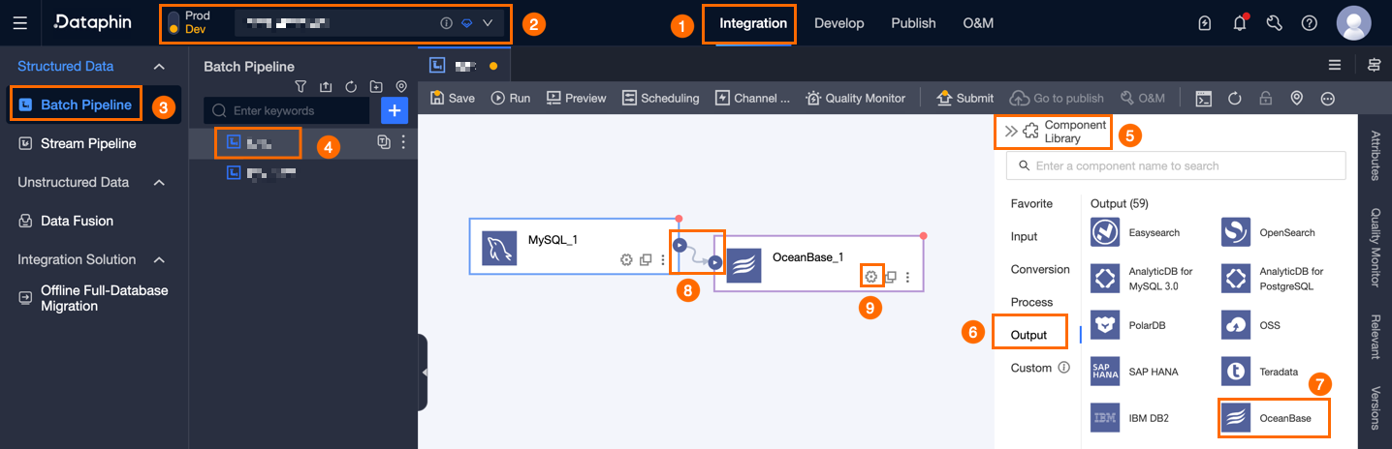Collapse the Unstructured Data section
The image size is (1392, 449).
coord(160,182)
